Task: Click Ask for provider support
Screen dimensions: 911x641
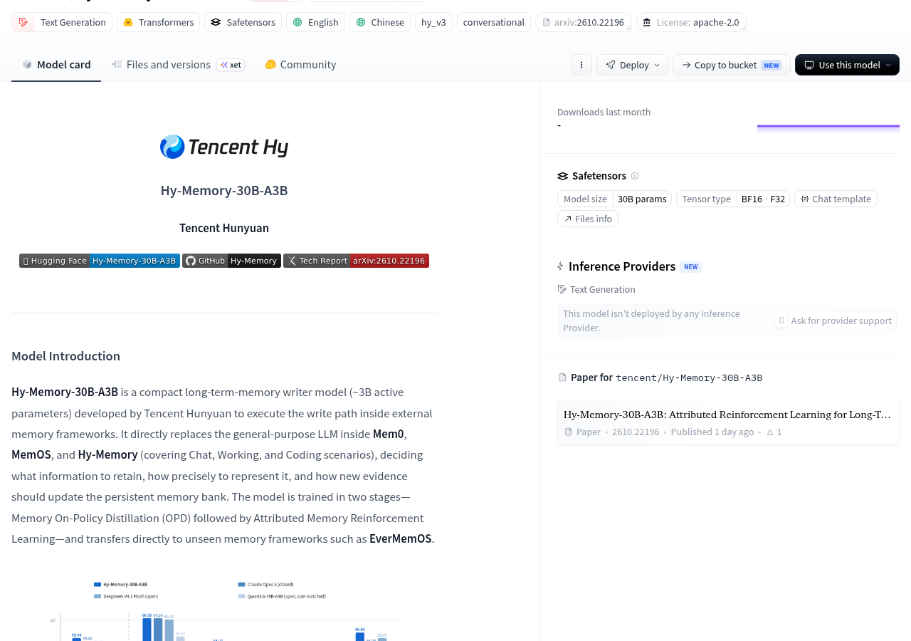Action: 834,320
